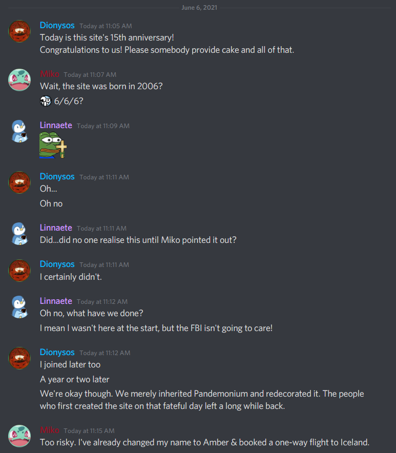Image resolution: width=396 pixels, height=453 pixels.
Task: Click the June 6, 2021 date divider
Action: point(199,8)
